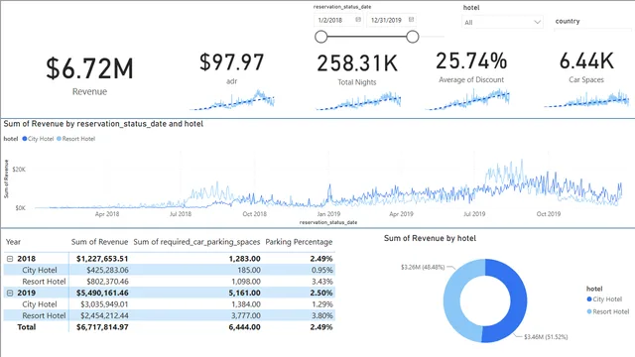Select the $97.97 adr card

(231, 68)
